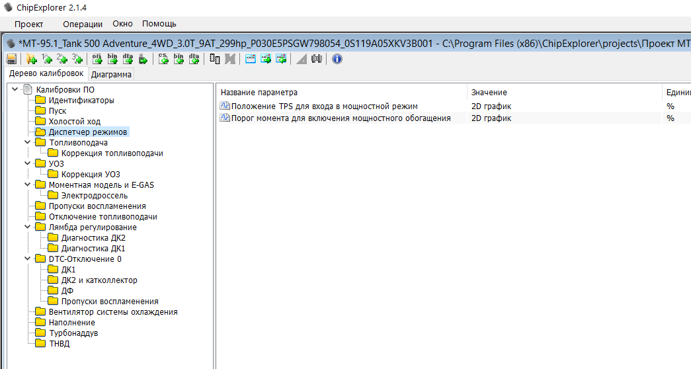The width and height of the screenshot is (691, 369).
Task: Click the save project disk icon
Action: 11,59
